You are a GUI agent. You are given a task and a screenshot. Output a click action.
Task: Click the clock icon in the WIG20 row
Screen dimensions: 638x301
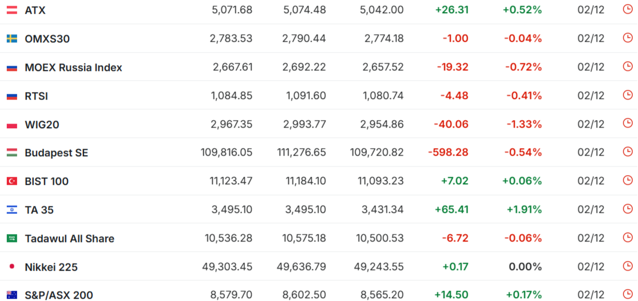point(628,124)
